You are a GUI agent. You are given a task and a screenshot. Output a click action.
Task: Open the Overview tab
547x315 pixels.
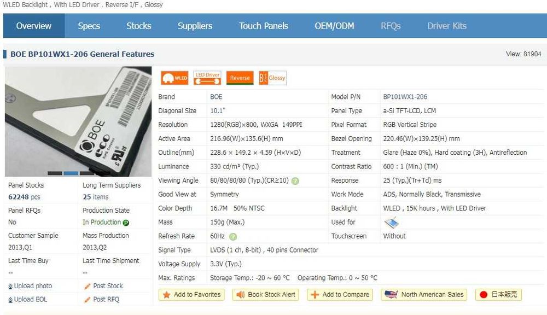(x=34, y=26)
